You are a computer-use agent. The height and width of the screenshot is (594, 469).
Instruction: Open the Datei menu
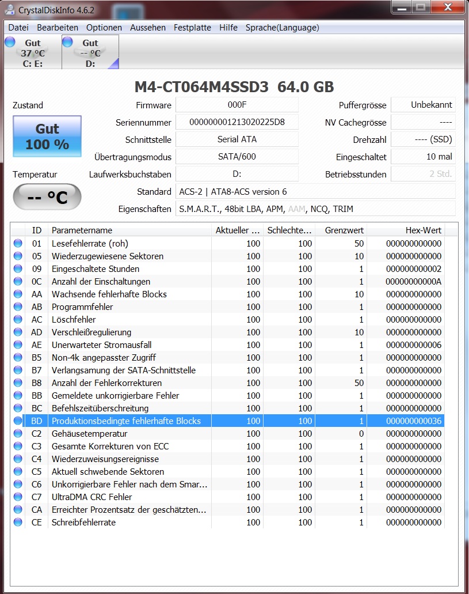point(18,28)
